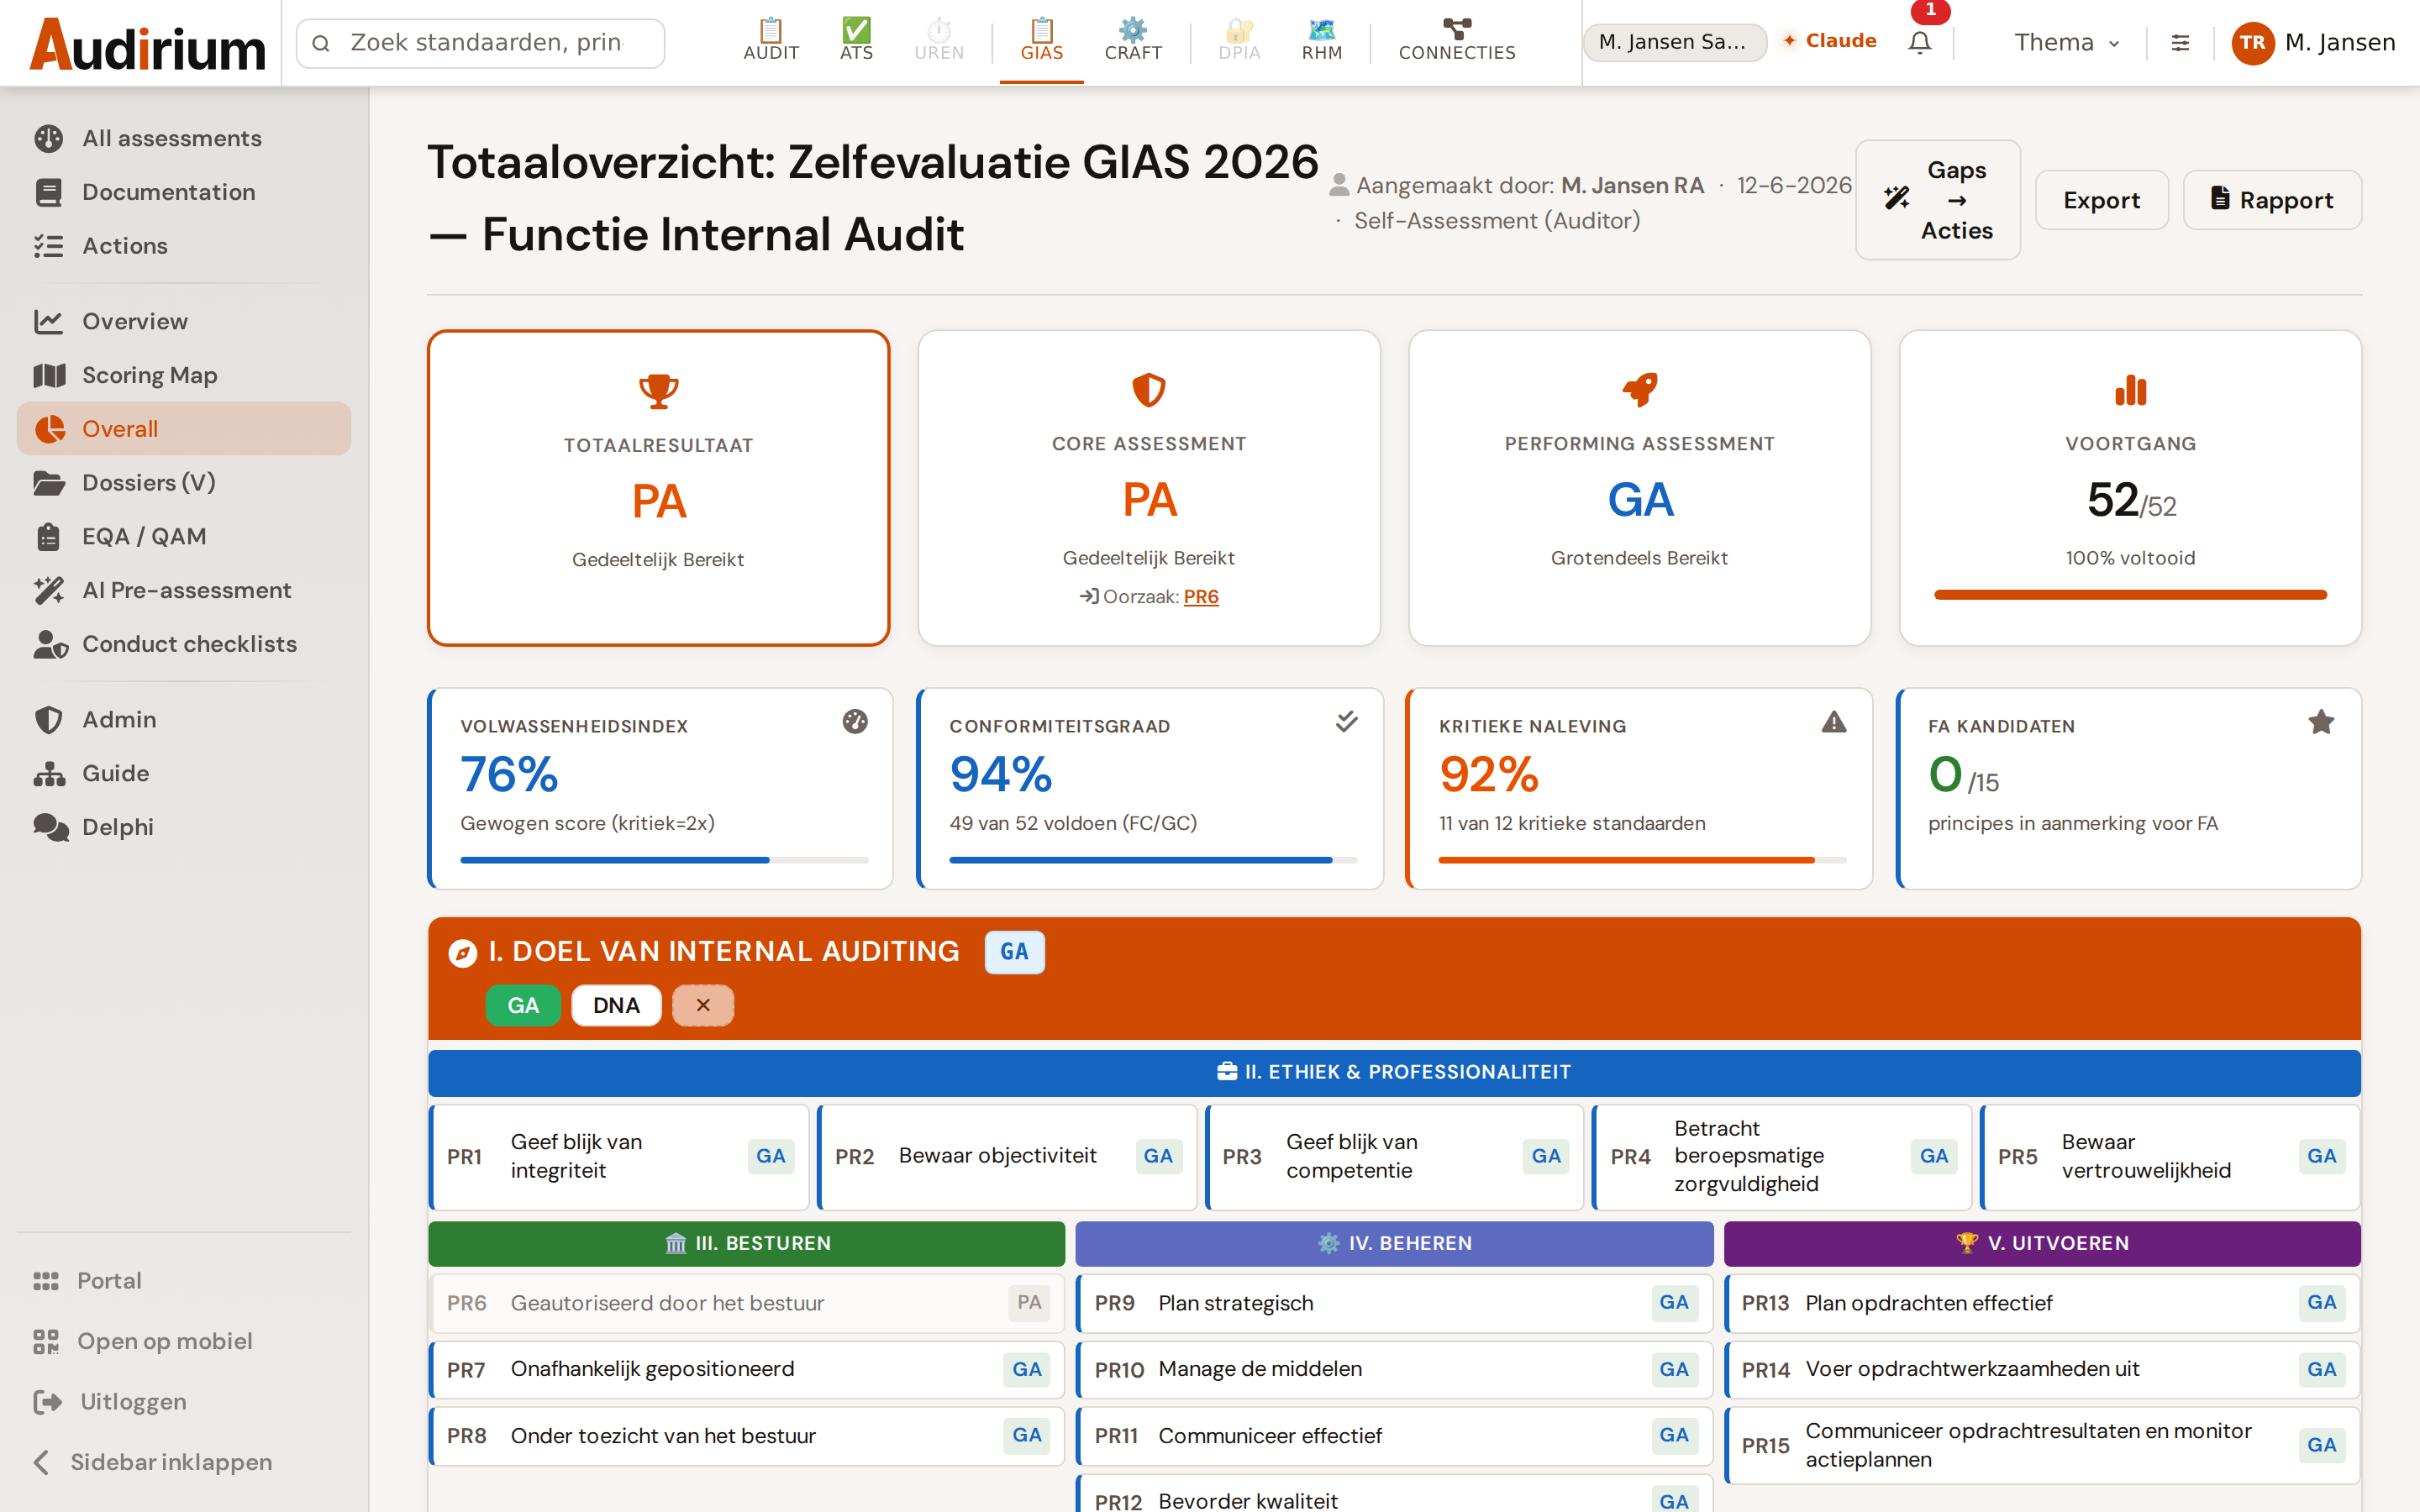Open AI Pre-assessment
Viewport: 2420px width, 1512px height.
(184, 590)
